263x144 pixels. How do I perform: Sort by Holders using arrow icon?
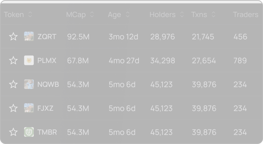182,15
